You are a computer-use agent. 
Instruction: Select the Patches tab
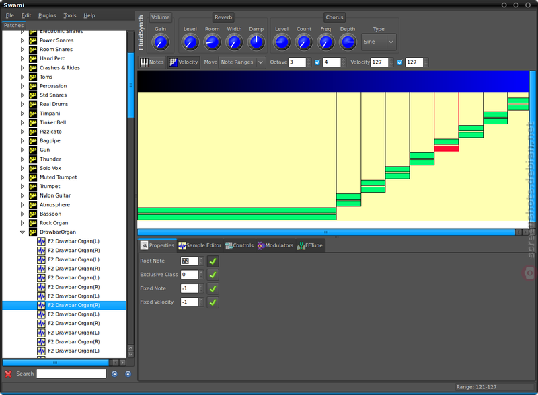13,26
